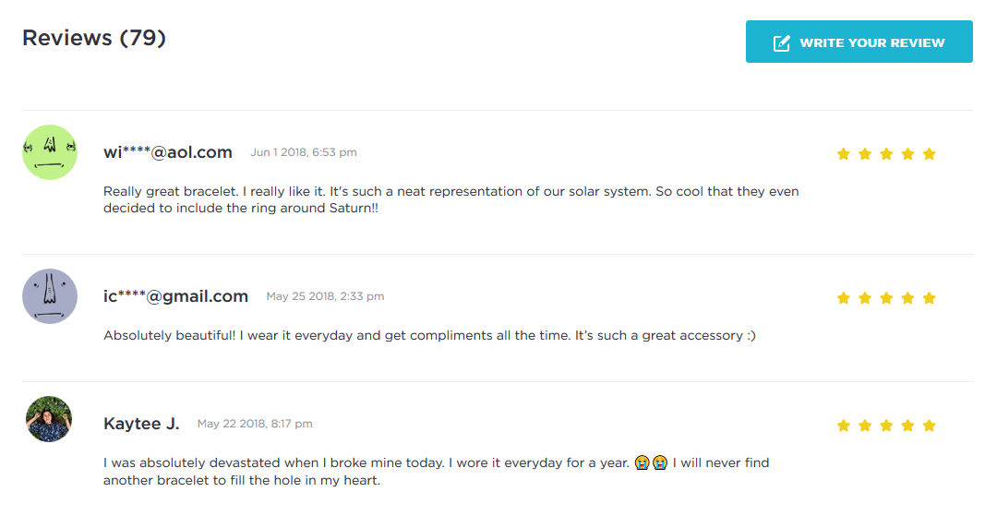Click the first star of Kaytee J.'s review
The height and width of the screenshot is (516, 997).
843,426
